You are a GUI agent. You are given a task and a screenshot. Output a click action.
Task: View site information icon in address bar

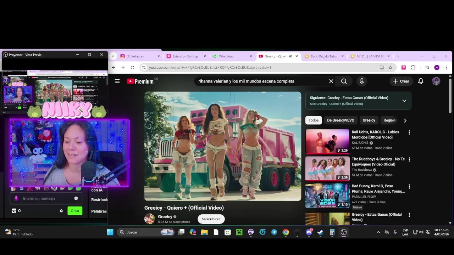tap(144, 67)
